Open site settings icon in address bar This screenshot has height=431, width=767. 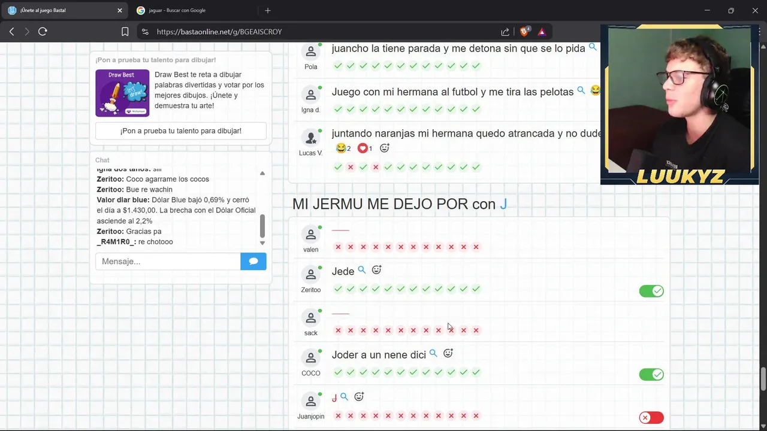pyautogui.click(x=144, y=32)
